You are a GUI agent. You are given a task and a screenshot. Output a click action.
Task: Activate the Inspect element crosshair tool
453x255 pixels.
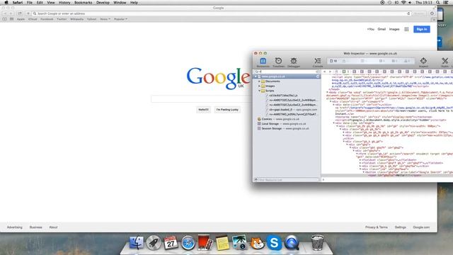click(x=423, y=62)
